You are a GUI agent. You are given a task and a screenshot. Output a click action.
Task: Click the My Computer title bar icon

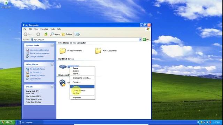pyautogui.click(x=24, y=25)
